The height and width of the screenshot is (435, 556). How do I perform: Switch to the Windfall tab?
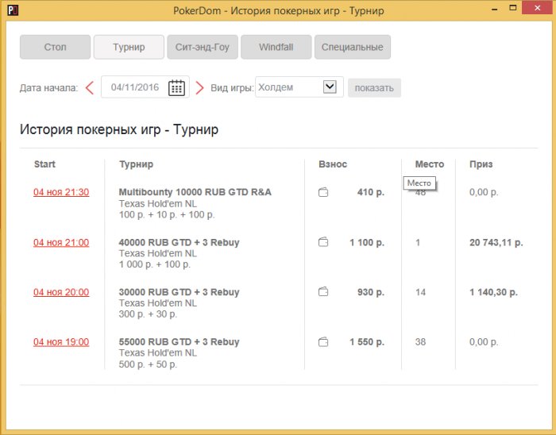[x=276, y=47]
